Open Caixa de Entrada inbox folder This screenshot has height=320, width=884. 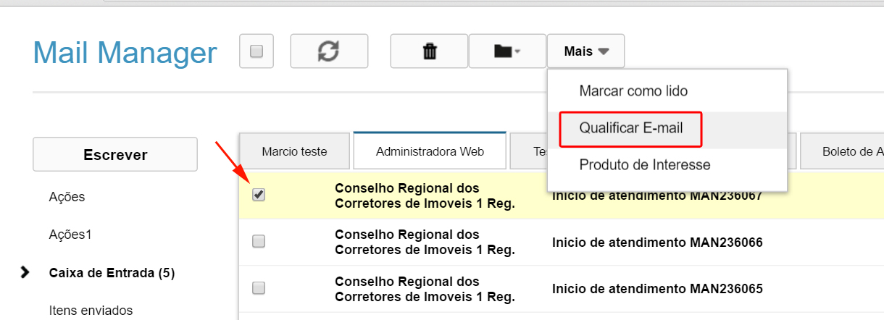tap(112, 273)
